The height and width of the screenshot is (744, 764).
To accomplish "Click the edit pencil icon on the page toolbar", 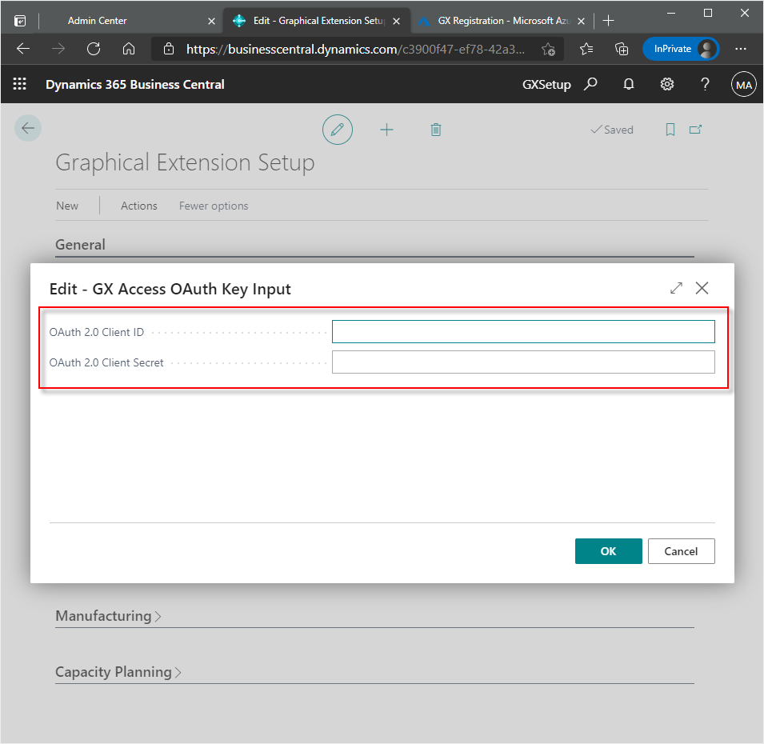I will coord(337,129).
